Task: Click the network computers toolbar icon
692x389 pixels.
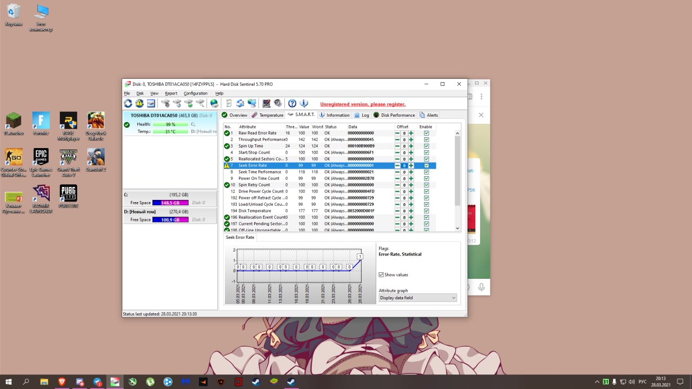Action: click(252, 103)
